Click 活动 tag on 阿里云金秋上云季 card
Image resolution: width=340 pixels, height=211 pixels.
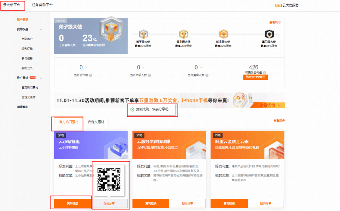pyautogui.click(x=217, y=135)
